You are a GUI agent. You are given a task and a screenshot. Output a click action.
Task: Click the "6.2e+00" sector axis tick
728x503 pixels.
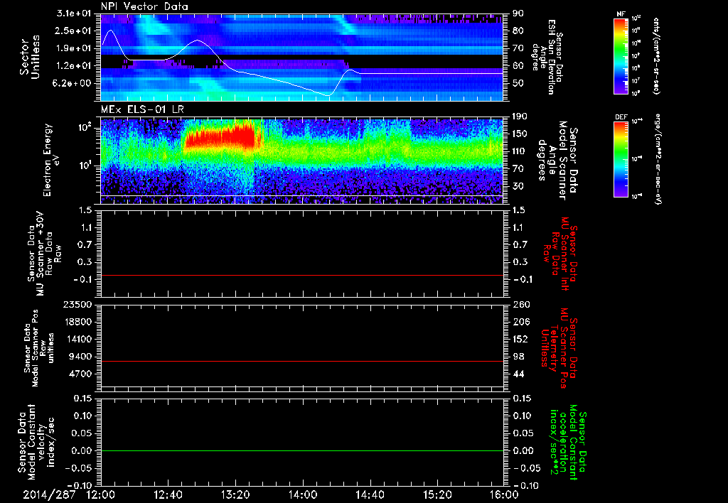[73, 83]
